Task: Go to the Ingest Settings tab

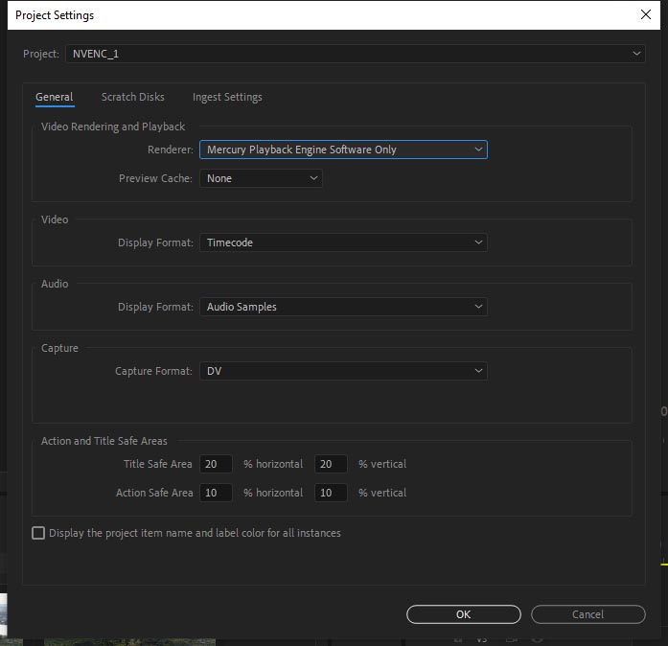Action: click(227, 97)
